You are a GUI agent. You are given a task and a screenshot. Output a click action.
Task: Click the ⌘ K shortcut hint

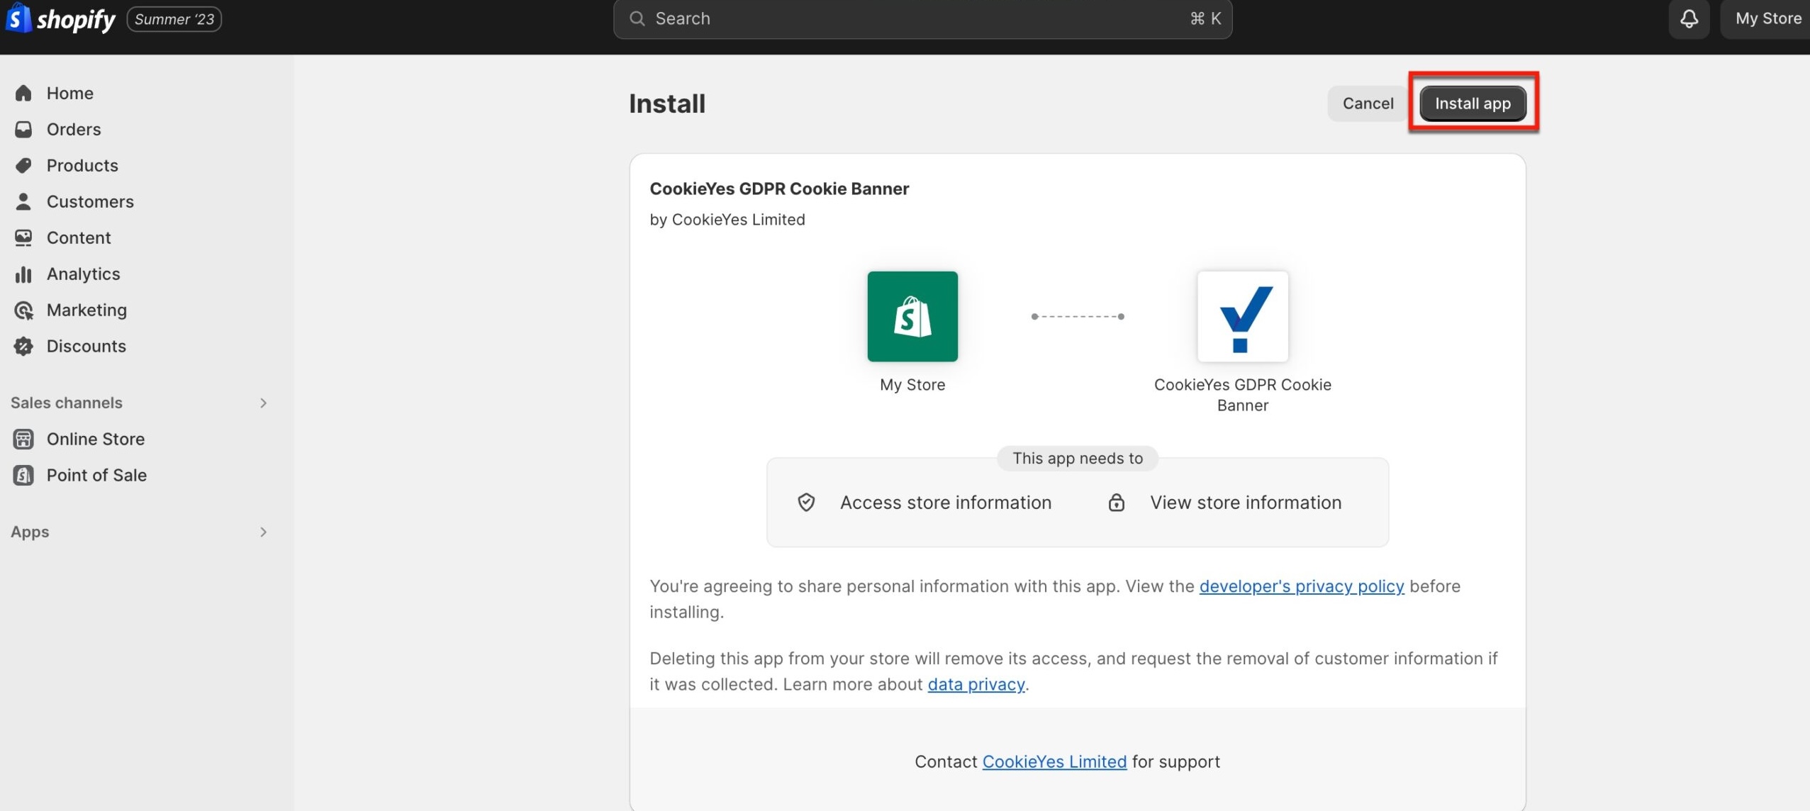(x=1205, y=18)
